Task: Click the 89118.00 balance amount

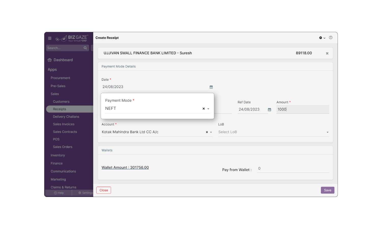Action: point(304,53)
